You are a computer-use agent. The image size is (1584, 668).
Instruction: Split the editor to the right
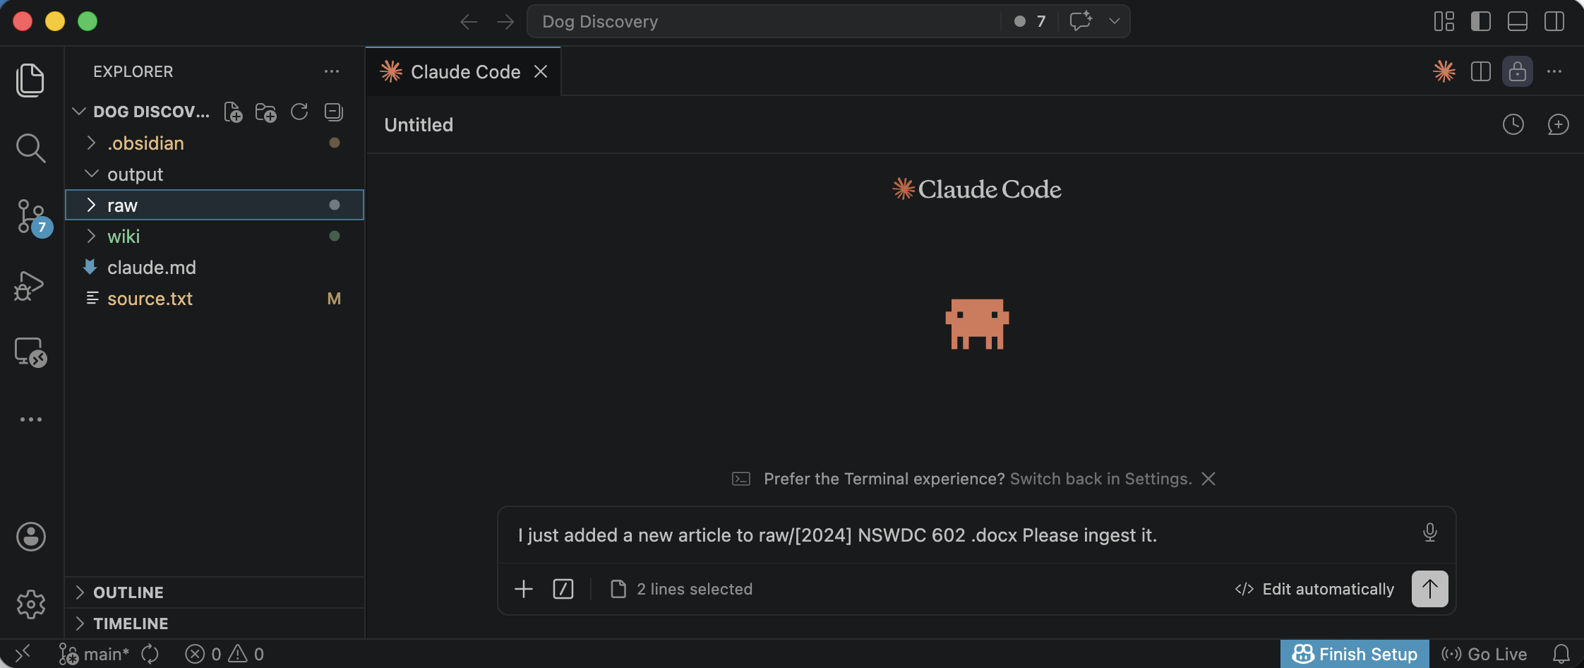click(x=1481, y=71)
